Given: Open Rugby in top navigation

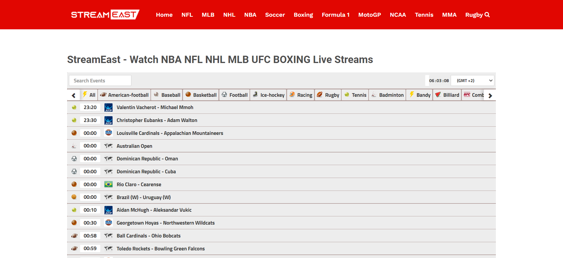Looking at the screenshot, I should (474, 15).
